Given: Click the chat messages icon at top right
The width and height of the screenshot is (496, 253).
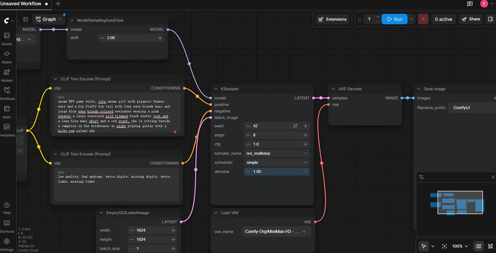Looking at the screenshot, I should click(x=470, y=4).
